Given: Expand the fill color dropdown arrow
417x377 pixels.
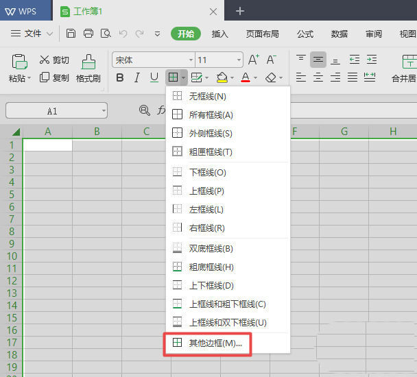Looking at the screenshot, I should [x=232, y=78].
